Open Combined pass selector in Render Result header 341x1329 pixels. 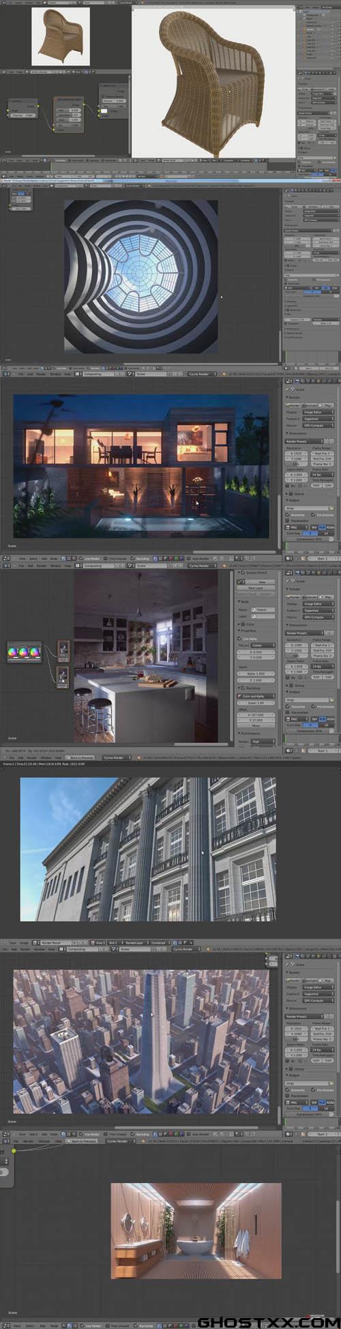click(160, 944)
